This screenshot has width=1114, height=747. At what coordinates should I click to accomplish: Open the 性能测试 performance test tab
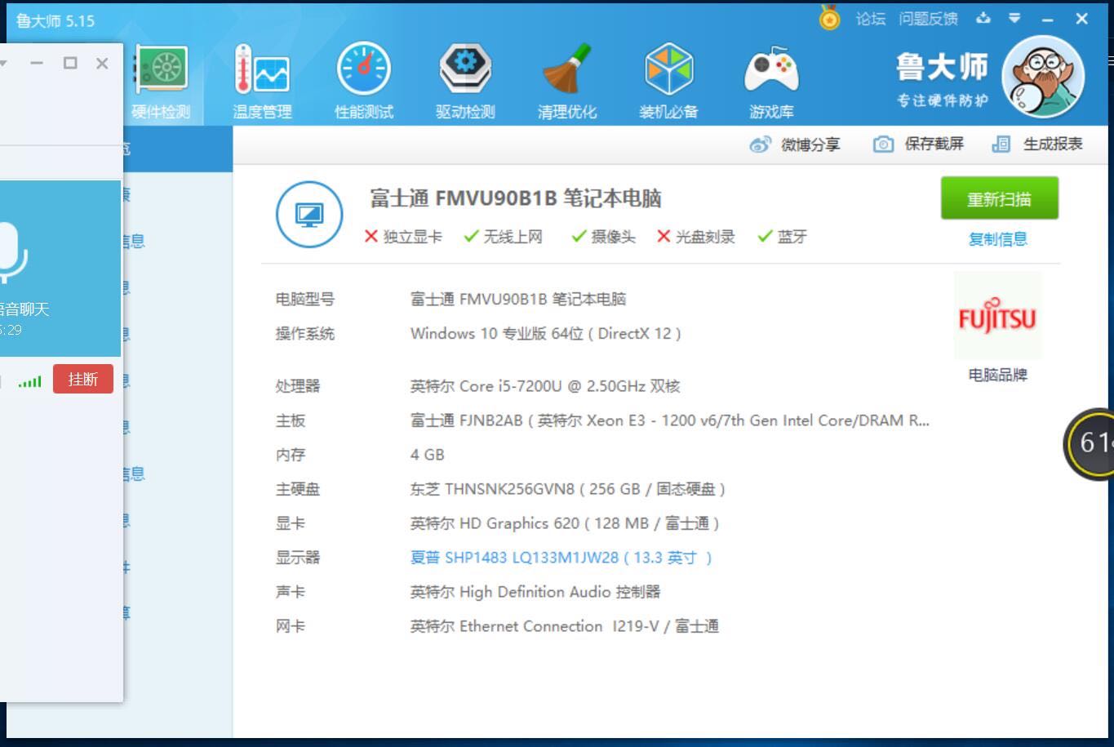pyautogui.click(x=364, y=83)
